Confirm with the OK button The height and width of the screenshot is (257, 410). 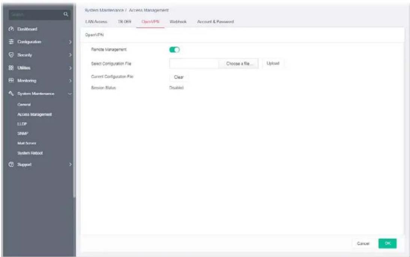pyautogui.click(x=388, y=244)
